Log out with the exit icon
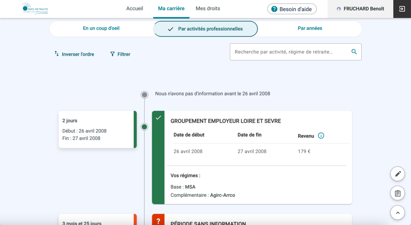Viewport: 411px width, 225px height. pos(402,9)
